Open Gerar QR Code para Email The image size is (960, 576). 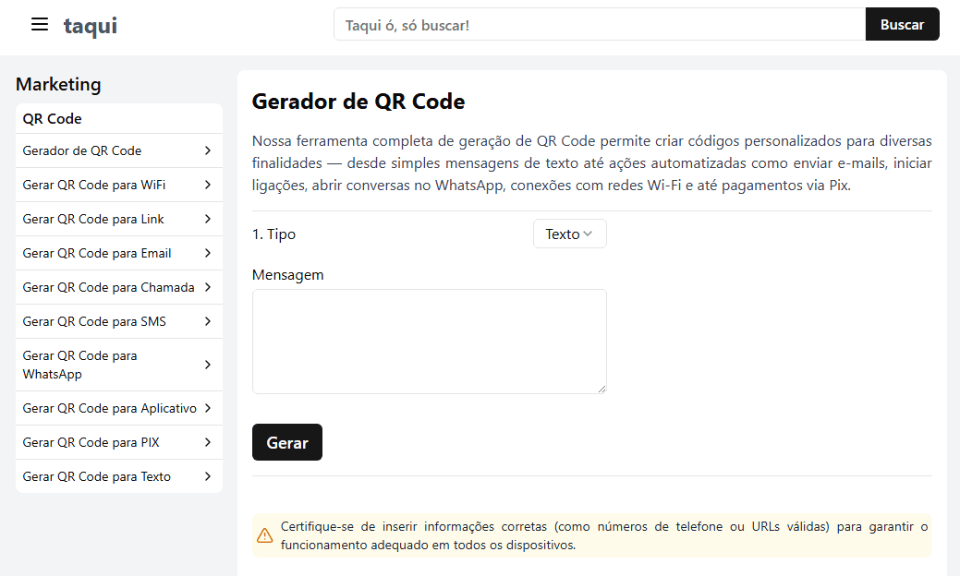coord(119,253)
